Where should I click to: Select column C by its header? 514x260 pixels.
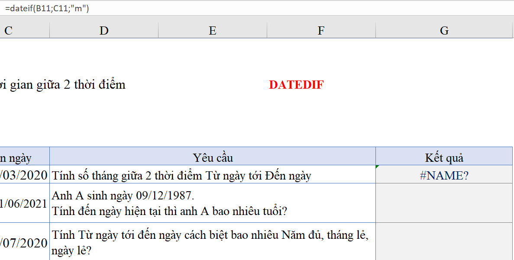click(25, 30)
